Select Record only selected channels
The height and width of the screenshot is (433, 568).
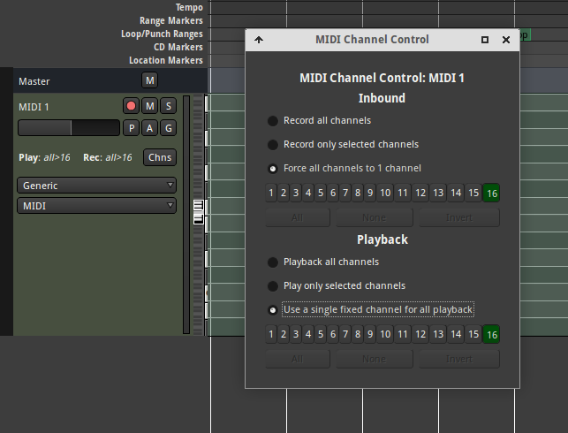(273, 145)
